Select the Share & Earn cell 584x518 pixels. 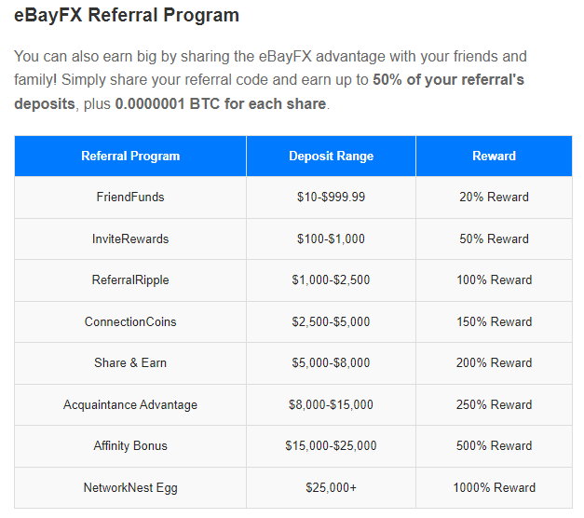(130, 363)
